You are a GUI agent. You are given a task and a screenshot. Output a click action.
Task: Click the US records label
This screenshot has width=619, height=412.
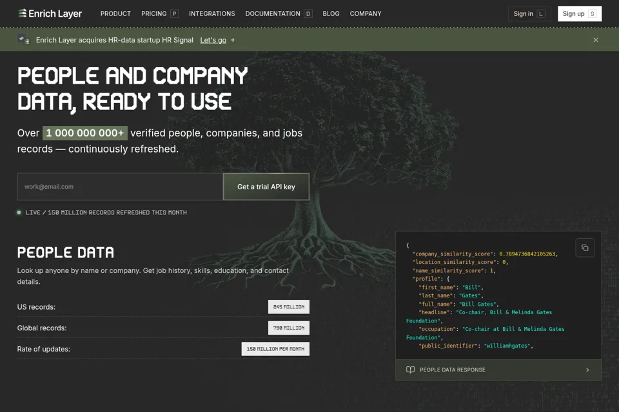36,306
